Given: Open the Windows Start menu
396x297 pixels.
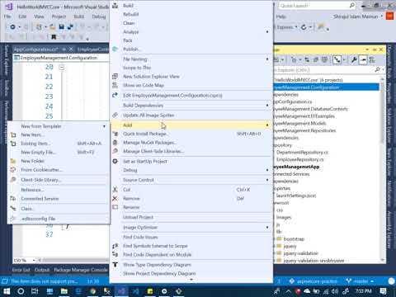Looking at the screenshot, I should 7,291.
